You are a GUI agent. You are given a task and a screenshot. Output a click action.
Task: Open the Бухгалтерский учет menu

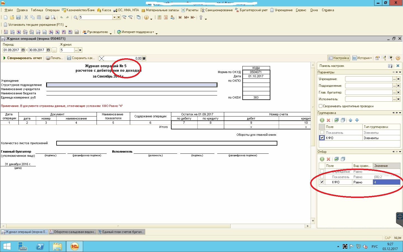[251, 10]
